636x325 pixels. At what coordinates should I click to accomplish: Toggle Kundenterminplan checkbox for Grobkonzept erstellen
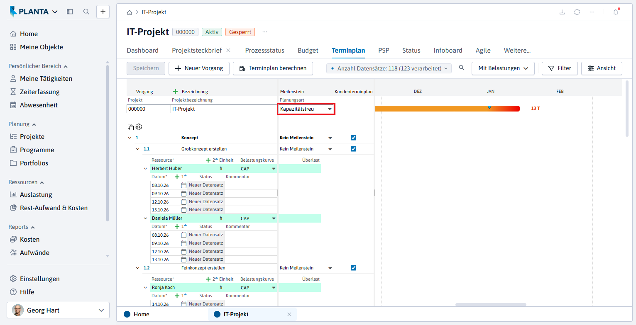point(354,149)
